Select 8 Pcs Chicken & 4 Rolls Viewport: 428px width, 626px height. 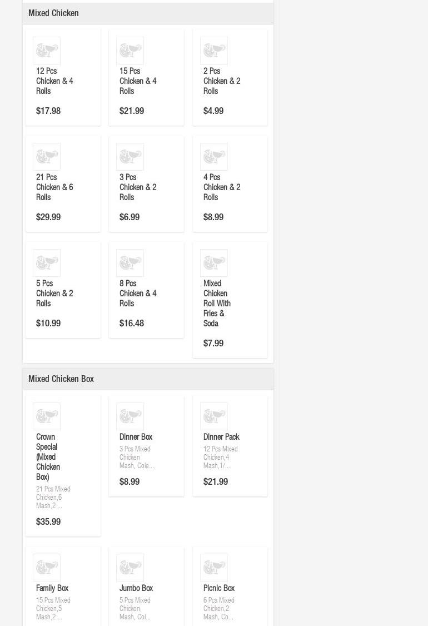click(x=138, y=294)
